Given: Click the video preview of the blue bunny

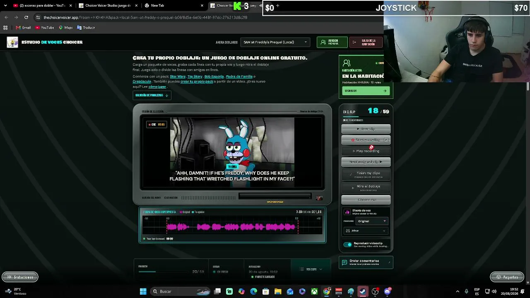Looking at the screenshot, I should 232,152.
